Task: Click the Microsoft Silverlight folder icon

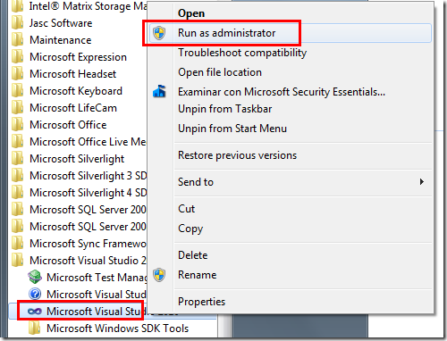Action: (17, 159)
